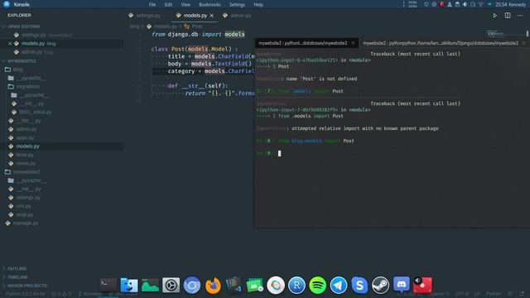
Task: Open VS Code icon in dock
Action: pos(234,285)
